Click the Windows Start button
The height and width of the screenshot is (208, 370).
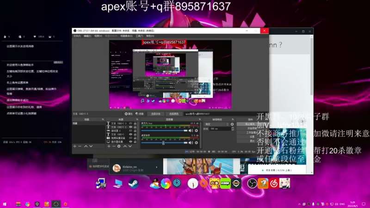point(5,204)
